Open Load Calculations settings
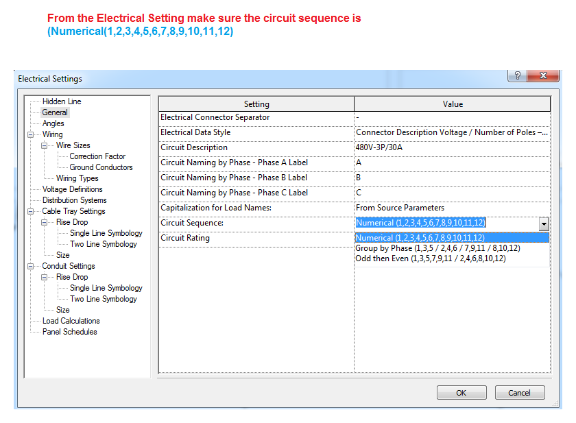Viewport: 576px width, 423px height. pos(71,321)
